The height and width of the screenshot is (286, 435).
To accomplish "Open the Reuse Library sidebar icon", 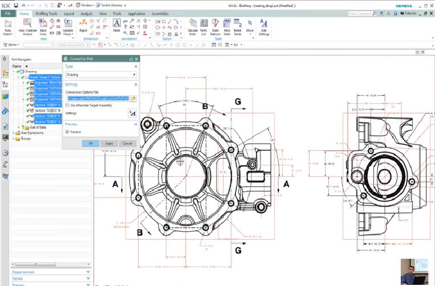I will [x=5, y=96].
